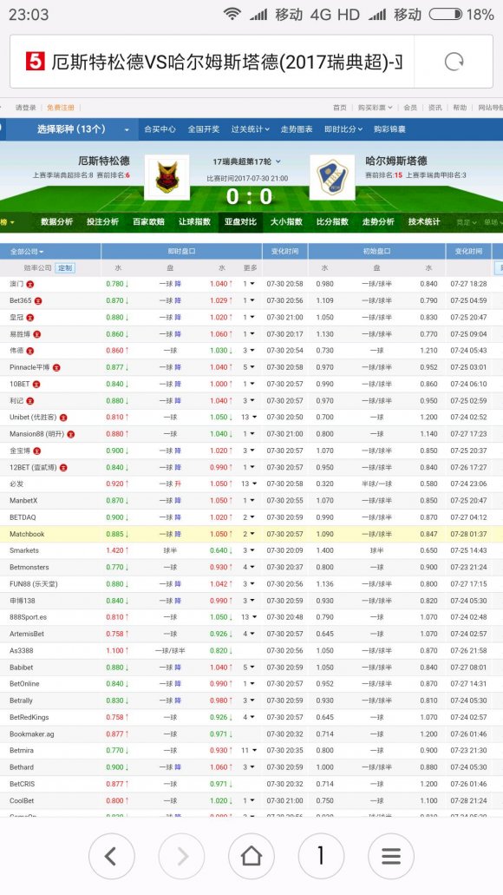Select the 亚盘对比 tab

[240, 221]
